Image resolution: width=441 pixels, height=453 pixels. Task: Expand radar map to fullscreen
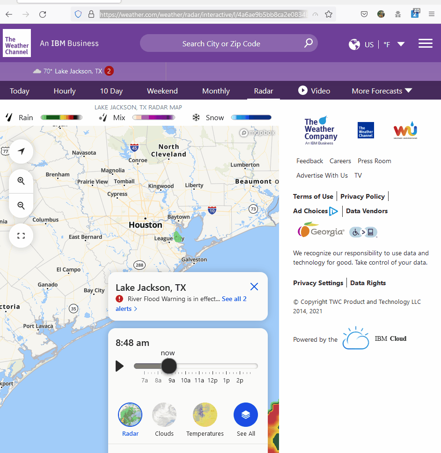pos(21,236)
